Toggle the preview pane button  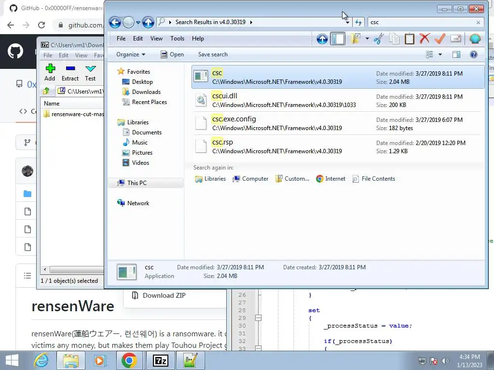[x=456, y=54]
